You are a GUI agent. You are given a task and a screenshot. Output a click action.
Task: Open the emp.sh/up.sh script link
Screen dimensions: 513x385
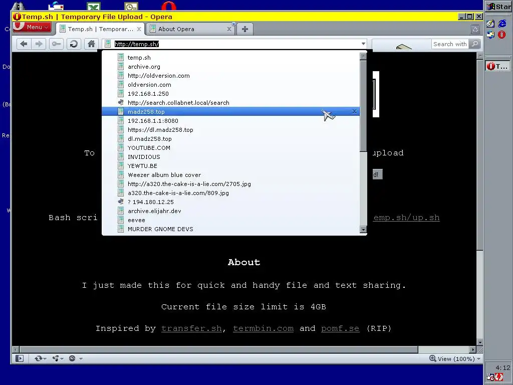406,218
